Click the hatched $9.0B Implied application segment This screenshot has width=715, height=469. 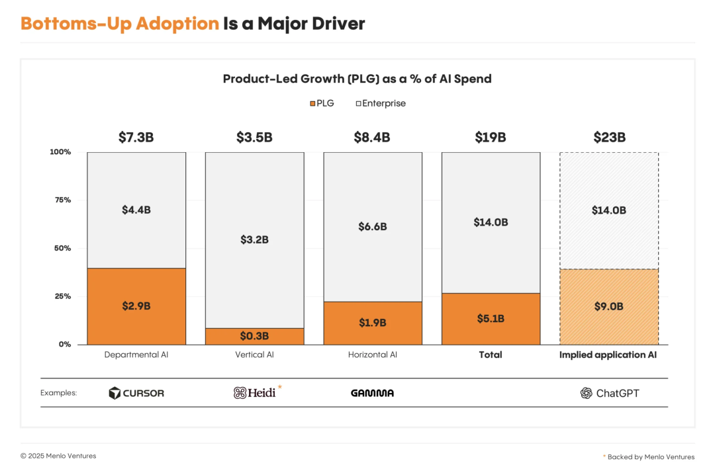tap(609, 307)
